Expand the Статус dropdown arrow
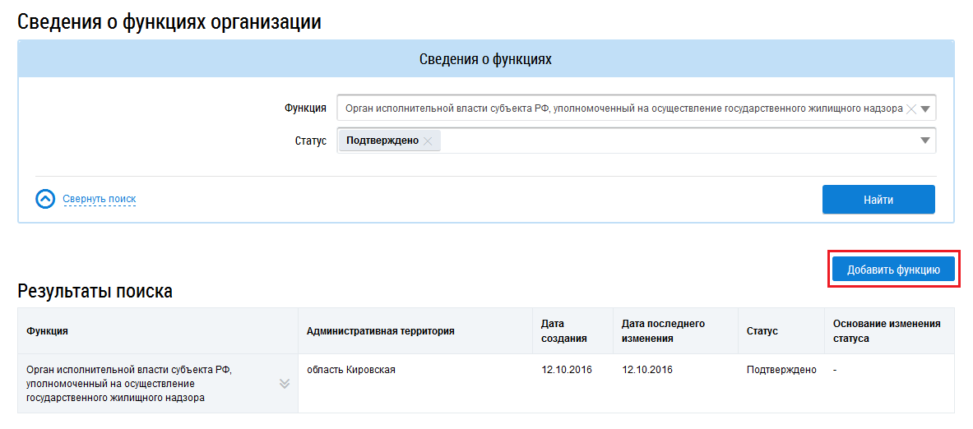The height and width of the screenshot is (429, 973). click(925, 141)
